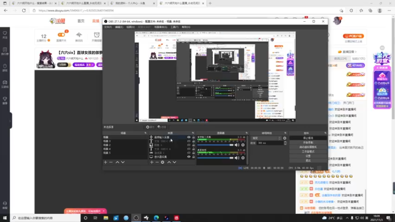
Task: Open the transition type dropdown
Action: pos(267,138)
